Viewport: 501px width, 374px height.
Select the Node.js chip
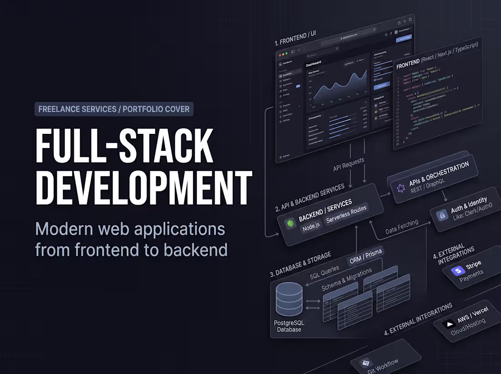tap(311, 227)
